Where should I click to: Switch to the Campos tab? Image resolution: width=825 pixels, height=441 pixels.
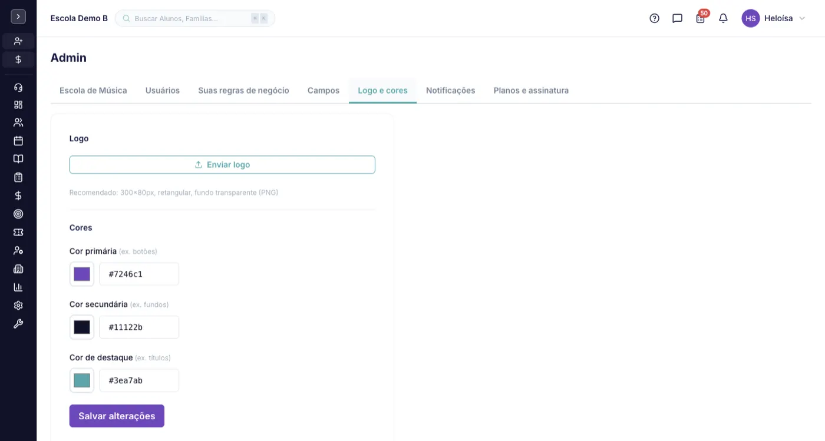coord(324,91)
